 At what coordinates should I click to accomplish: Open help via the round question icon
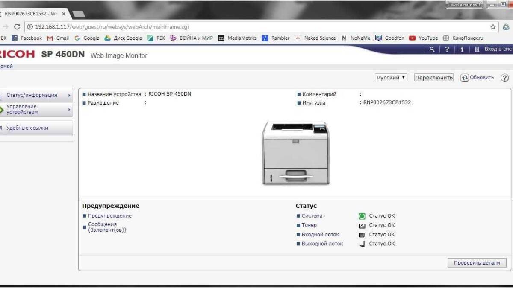[x=505, y=78]
